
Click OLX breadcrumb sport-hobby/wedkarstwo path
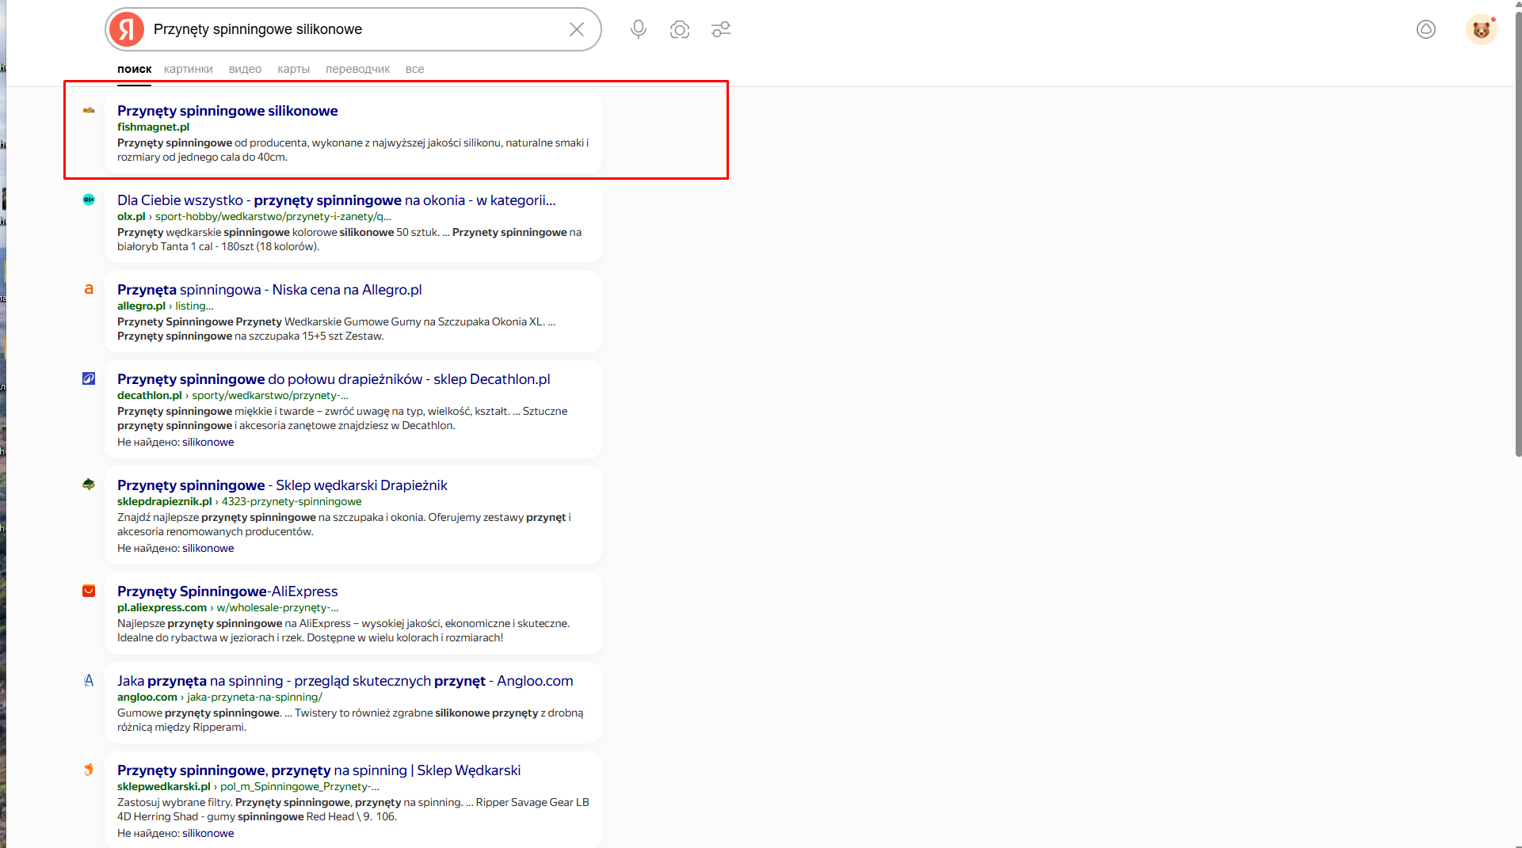273,216
